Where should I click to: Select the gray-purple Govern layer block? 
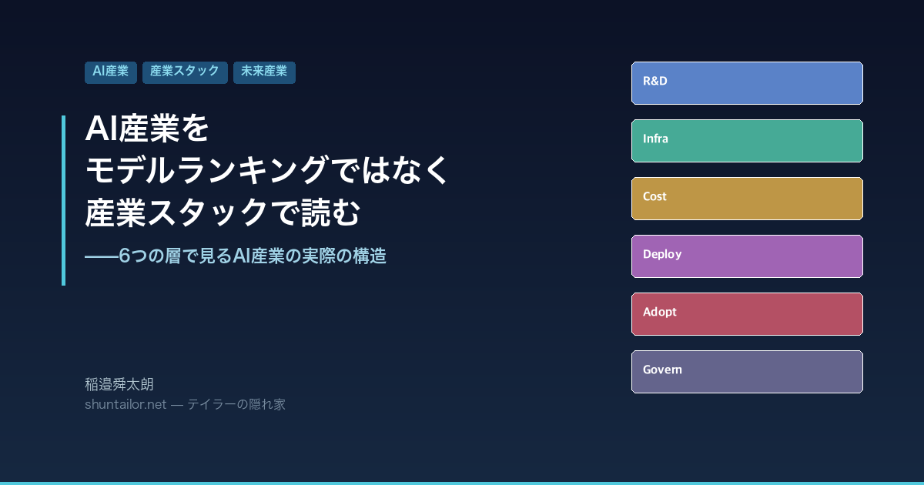pos(747,372)
